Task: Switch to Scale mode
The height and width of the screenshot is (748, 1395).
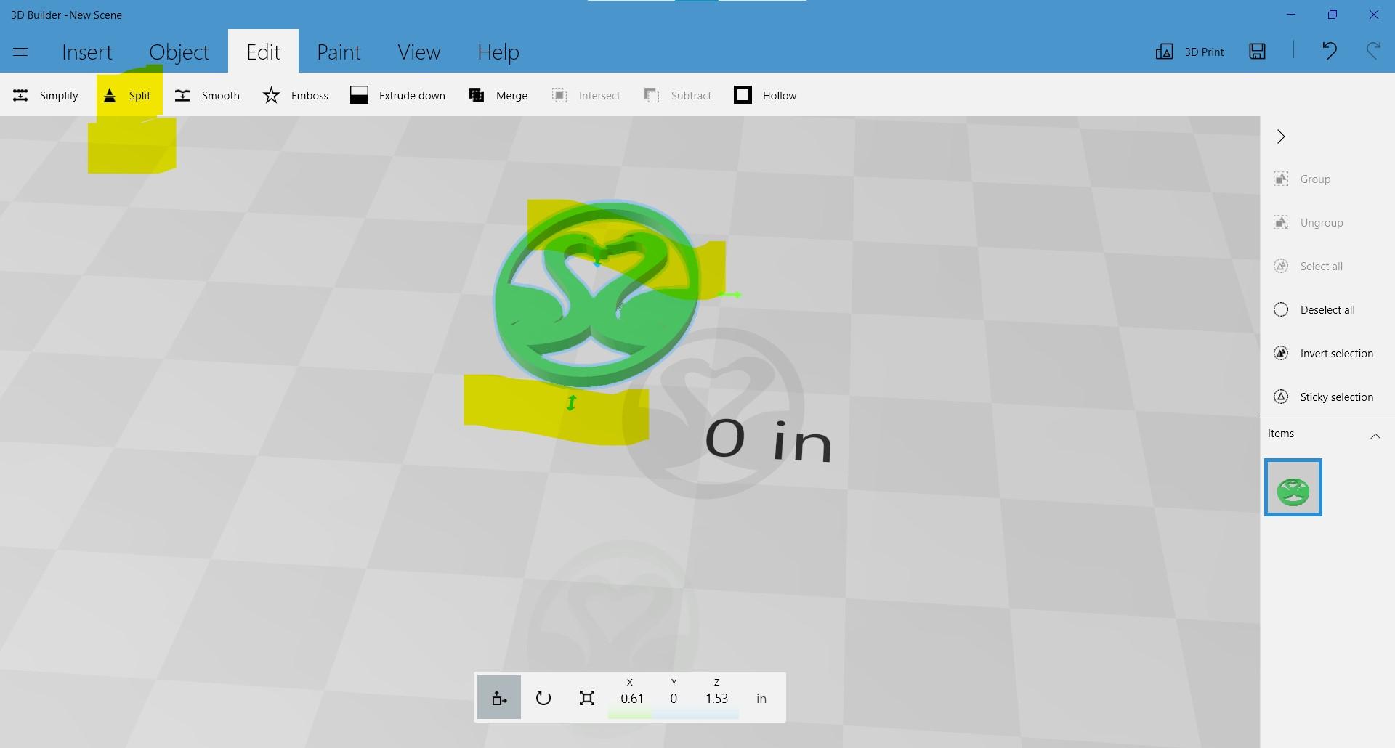Action: (587, 698)
